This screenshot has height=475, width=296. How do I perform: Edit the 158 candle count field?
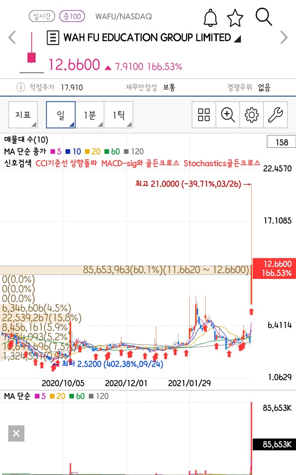point(281,142)
